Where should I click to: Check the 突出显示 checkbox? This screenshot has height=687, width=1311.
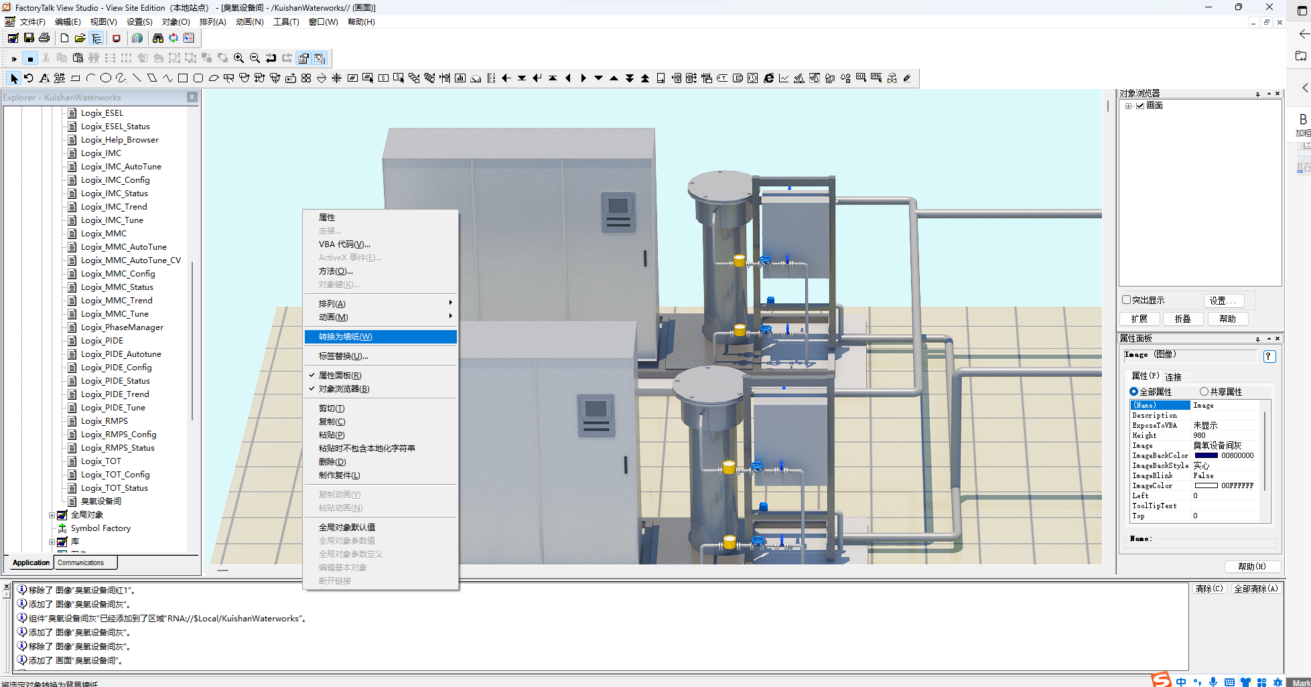pyautogui.click(x=1126, y=300)
